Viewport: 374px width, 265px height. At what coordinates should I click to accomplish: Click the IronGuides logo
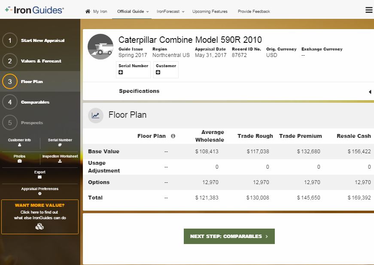pyautogui.click(x=34, y=10)
